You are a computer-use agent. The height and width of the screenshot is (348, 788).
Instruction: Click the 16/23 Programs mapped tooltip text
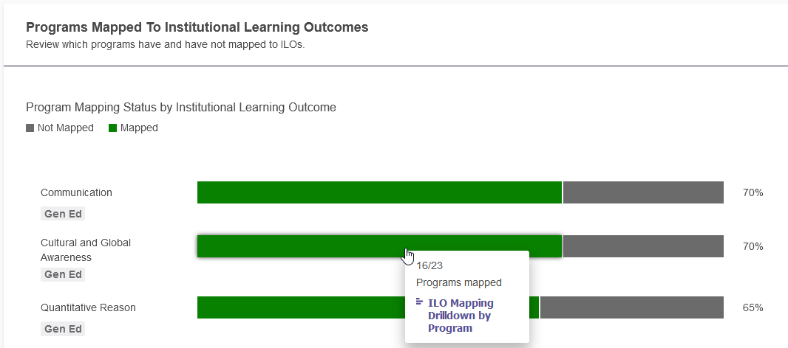459,274
